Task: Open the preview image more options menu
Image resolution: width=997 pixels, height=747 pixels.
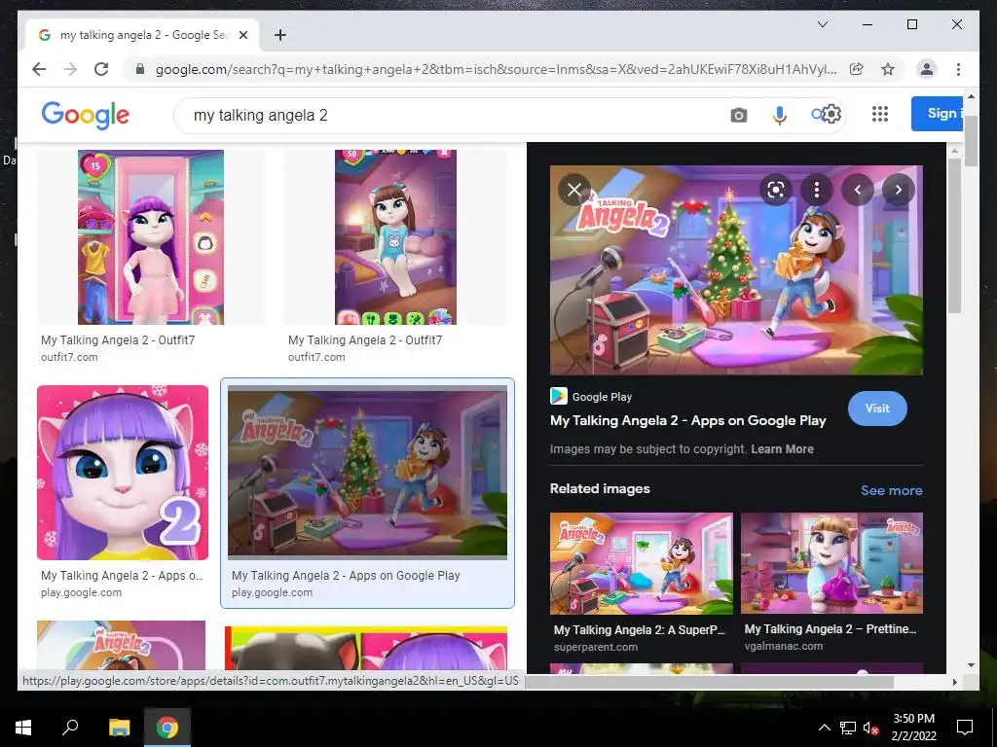Action: pos(817,190)
